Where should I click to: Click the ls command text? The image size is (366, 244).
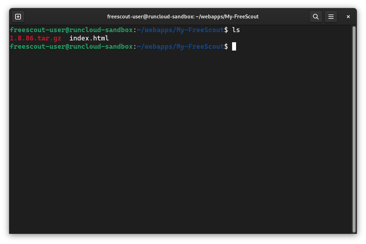pyautogui.click(x=236, y=30)
